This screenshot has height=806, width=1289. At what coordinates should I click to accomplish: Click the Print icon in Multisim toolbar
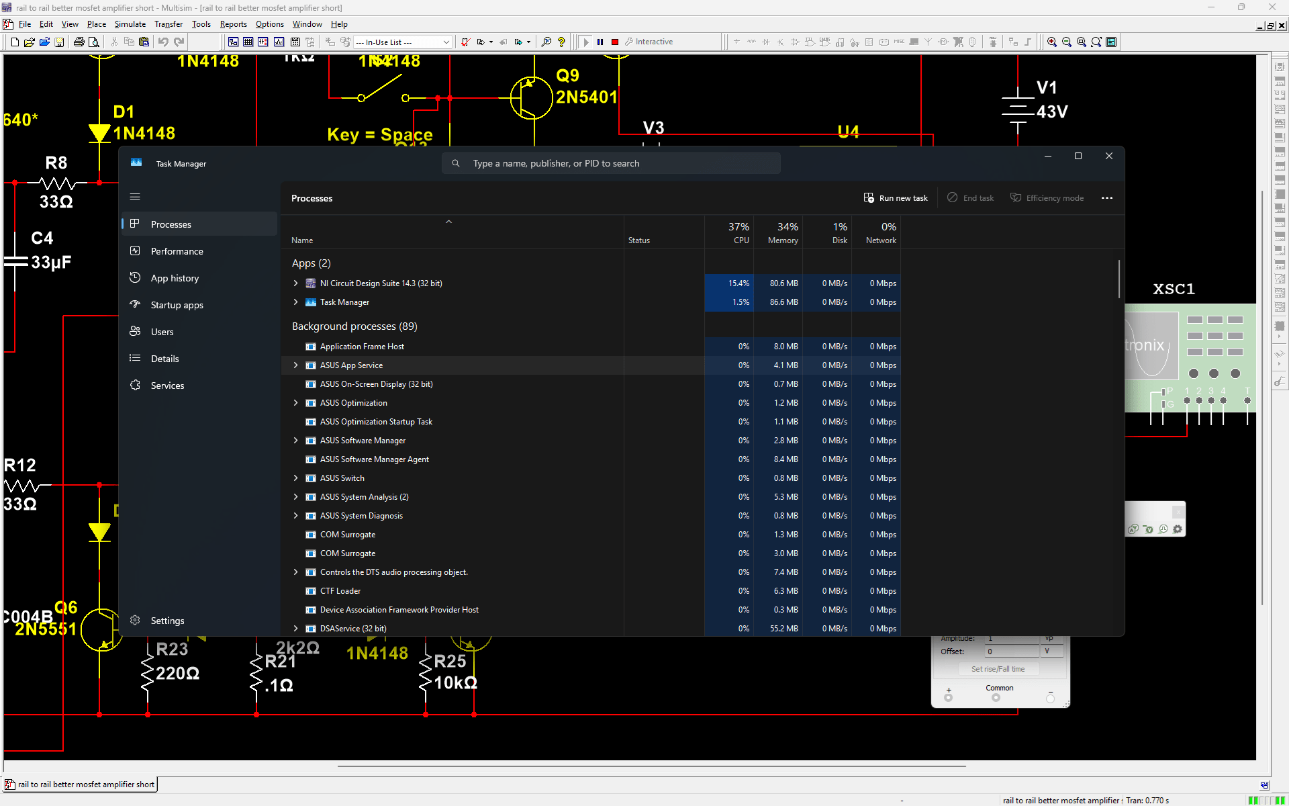pos(79,42)
